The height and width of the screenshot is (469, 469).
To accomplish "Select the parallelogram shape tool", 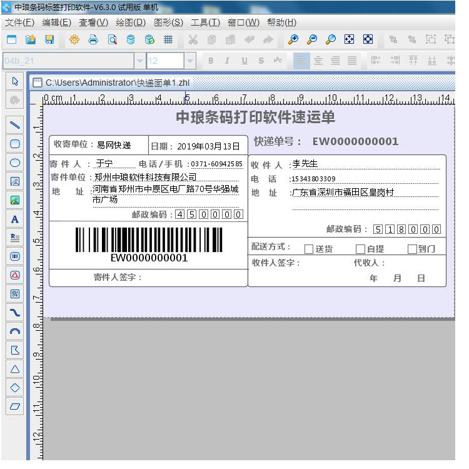I will (15, 406).
